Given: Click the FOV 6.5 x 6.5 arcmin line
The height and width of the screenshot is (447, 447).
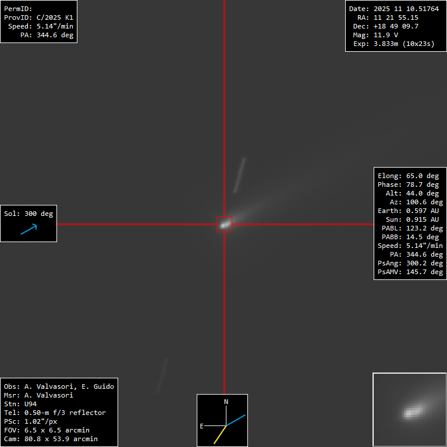Looking at the screenshot, I should [x=46, y=430].
